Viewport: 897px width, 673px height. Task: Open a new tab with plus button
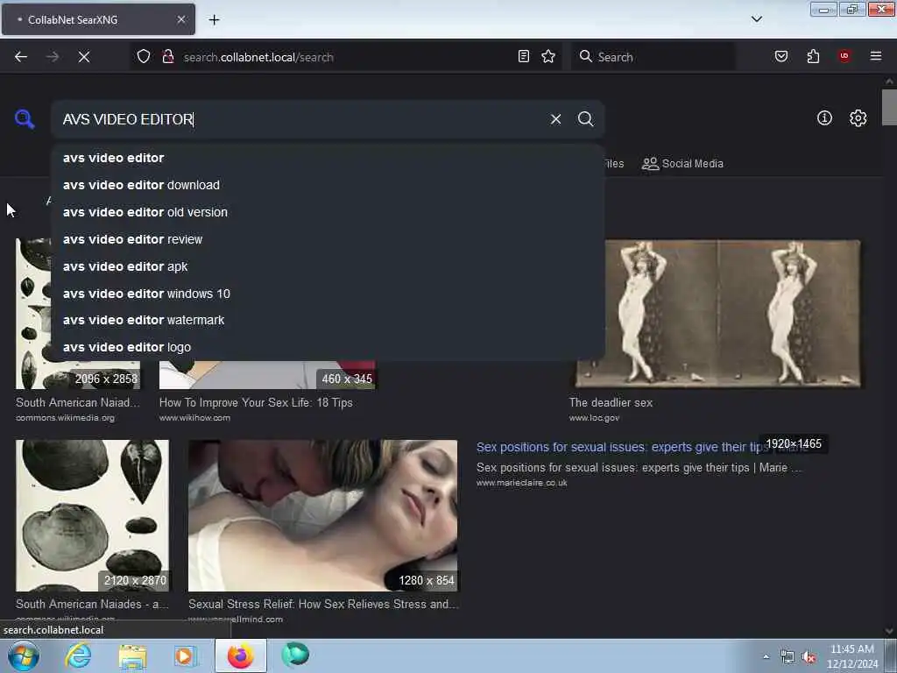214,19
